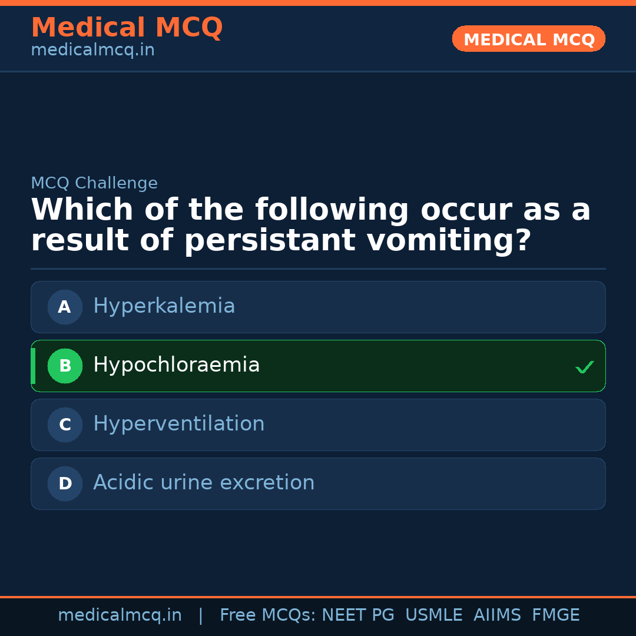This screenshot has height=636, width=636.
Task: Click the persistent vomiting question text
Action: (x=310, y=226)
